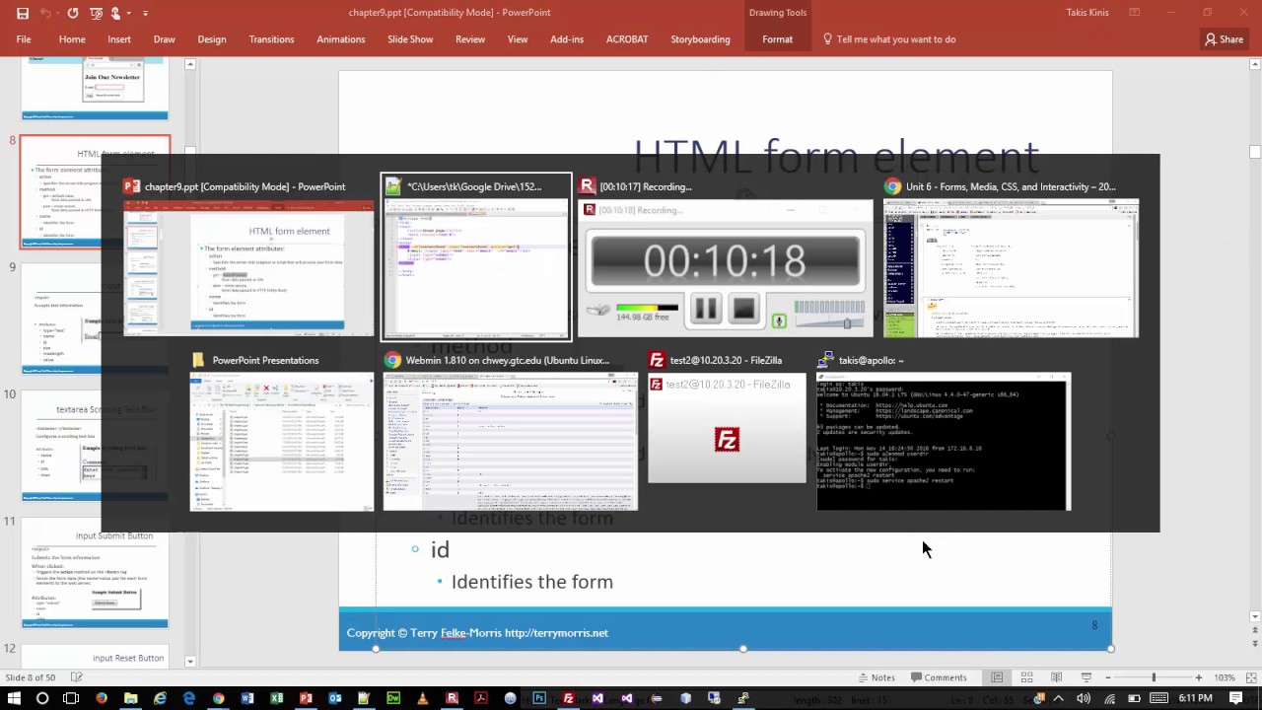The width and height of the screenshot is (1262, 710).
Task: Open Photoshop from the taskbar
Action: (x=539, y=698)
